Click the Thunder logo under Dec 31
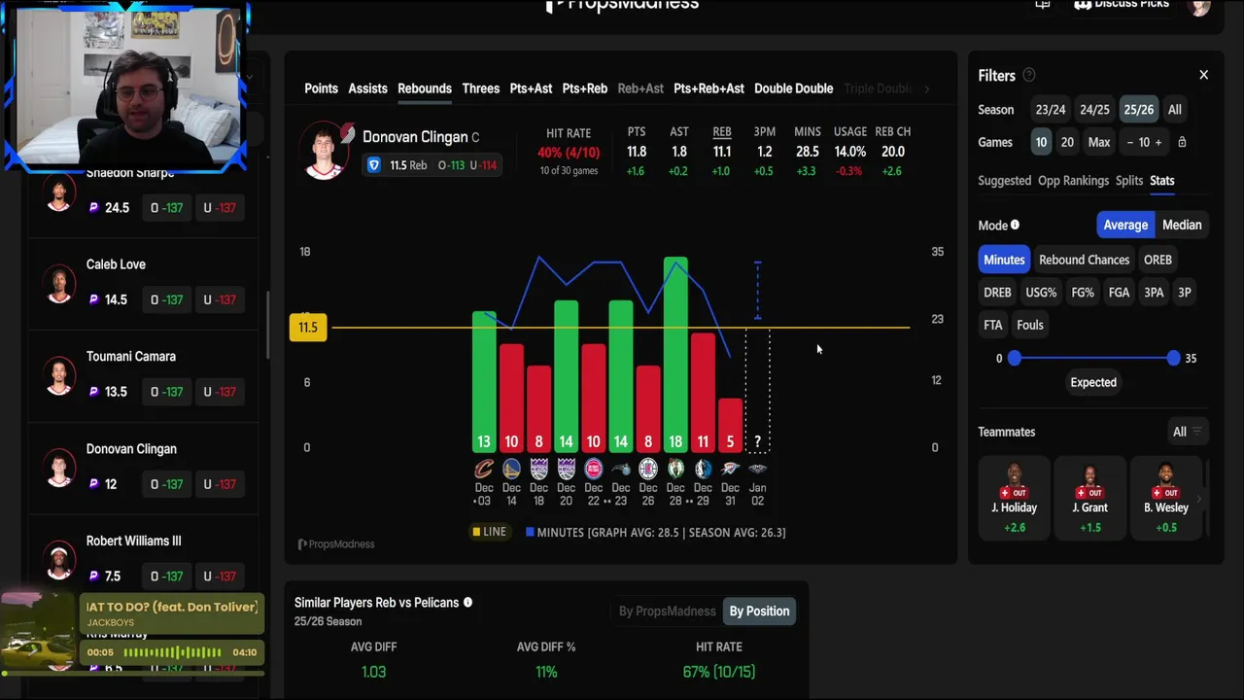 (730, 470)
